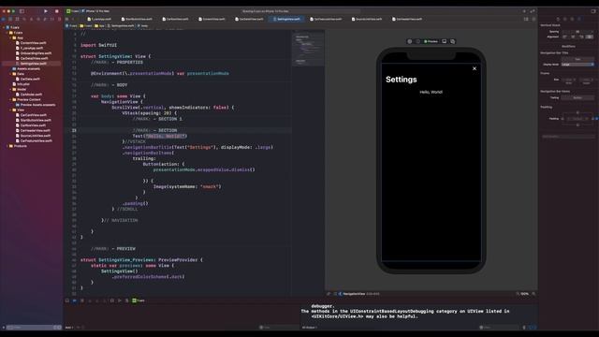Open the library with the plus icon
This screenshot has width=599, height=337.
[524, 11]
